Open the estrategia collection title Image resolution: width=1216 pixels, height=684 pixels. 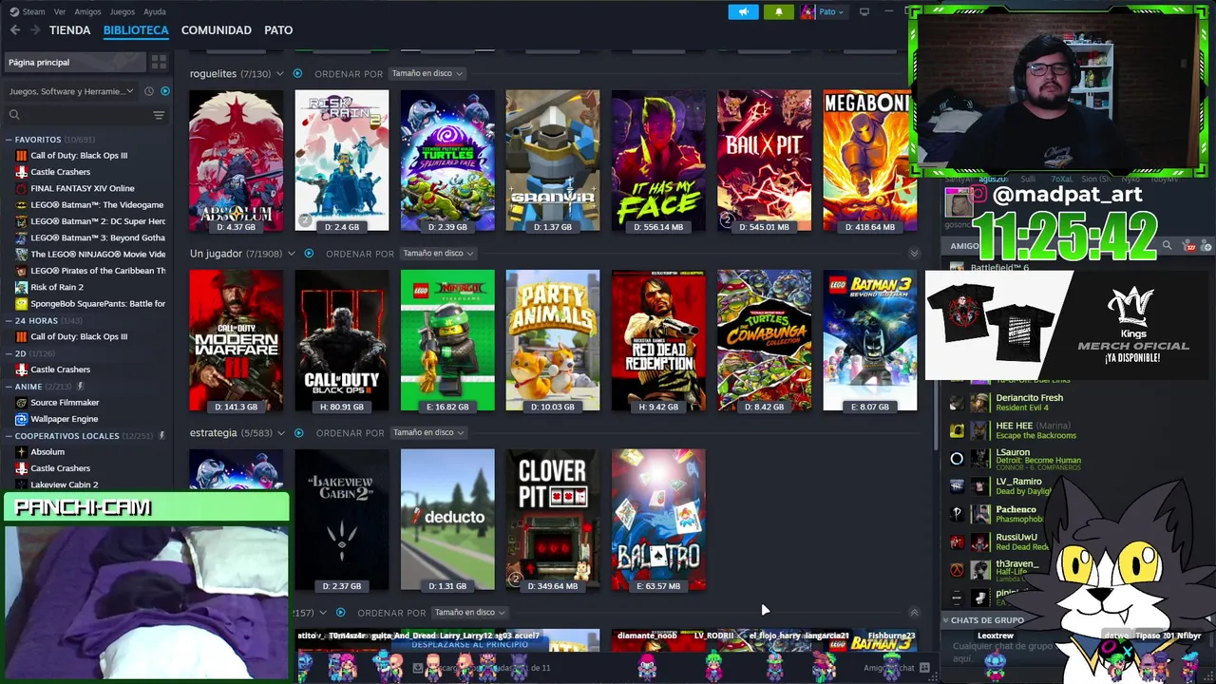(214, 432)
